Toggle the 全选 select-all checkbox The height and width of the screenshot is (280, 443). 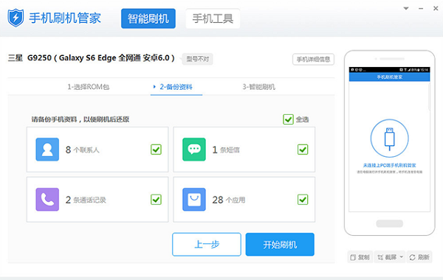288,119
